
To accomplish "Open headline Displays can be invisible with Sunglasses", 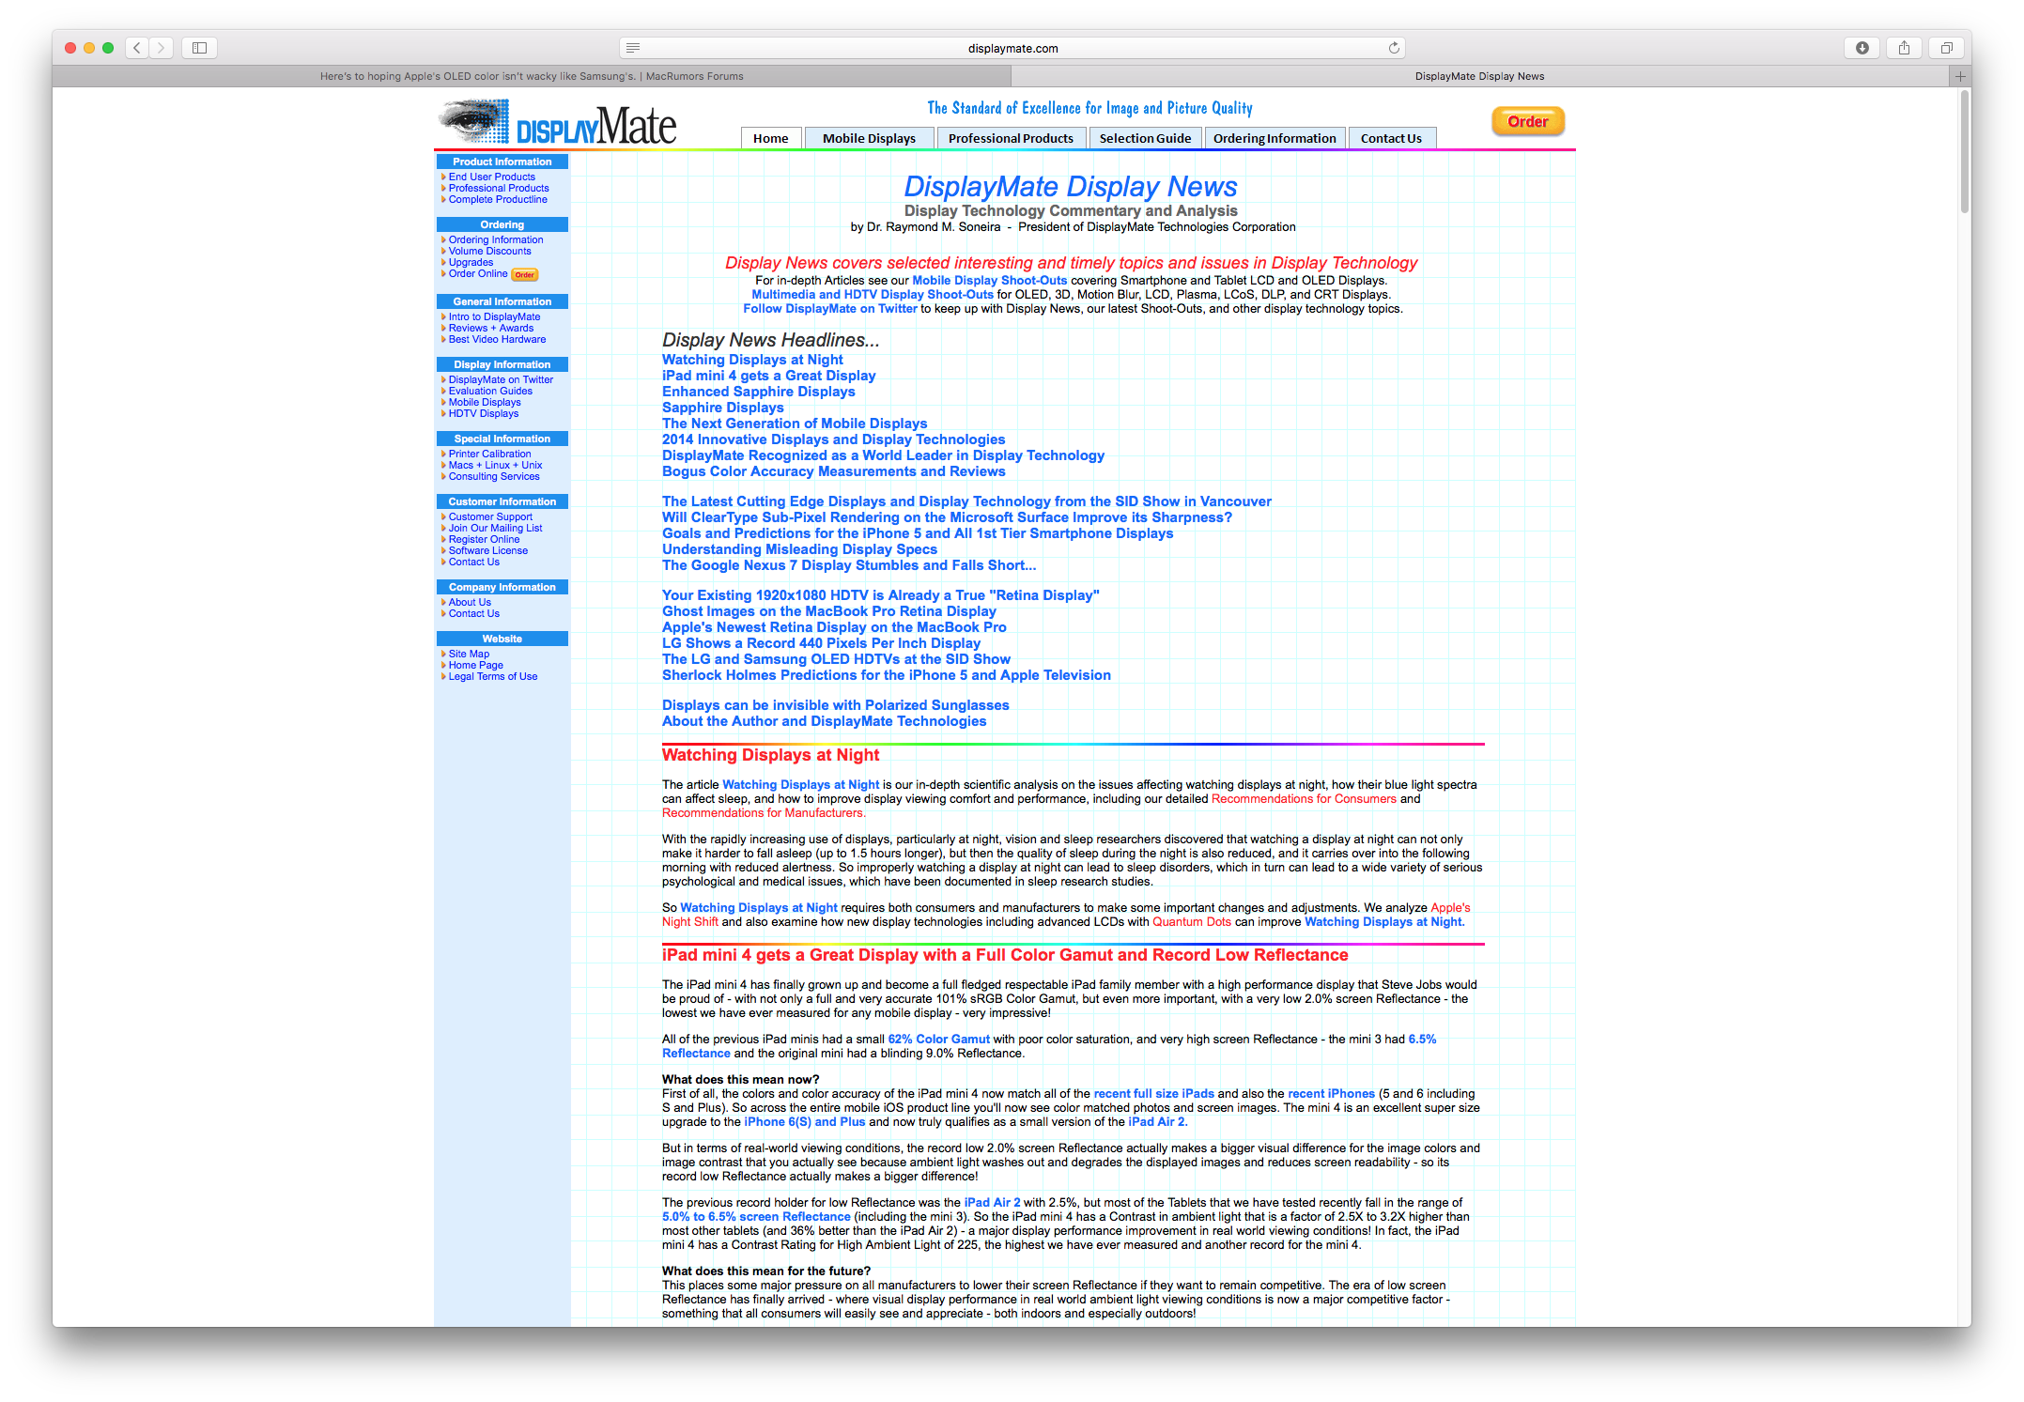I will pyautogui.click(x=835, y=705).
